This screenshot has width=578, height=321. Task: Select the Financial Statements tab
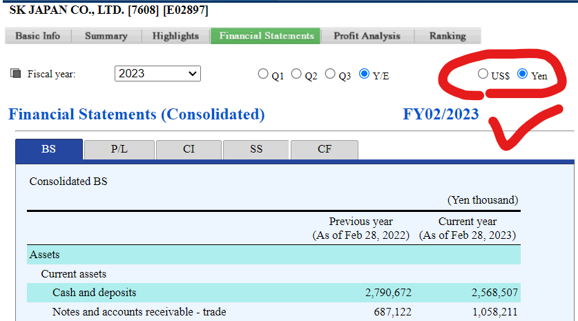[266, 36]
